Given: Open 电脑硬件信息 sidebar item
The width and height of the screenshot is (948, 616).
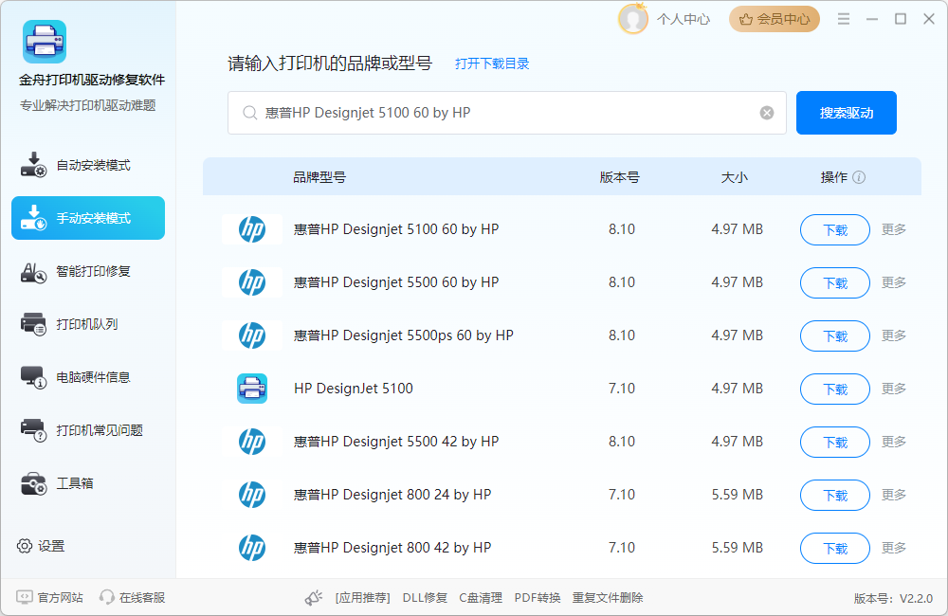Looking at the screenshot, I should pos(88,377).
